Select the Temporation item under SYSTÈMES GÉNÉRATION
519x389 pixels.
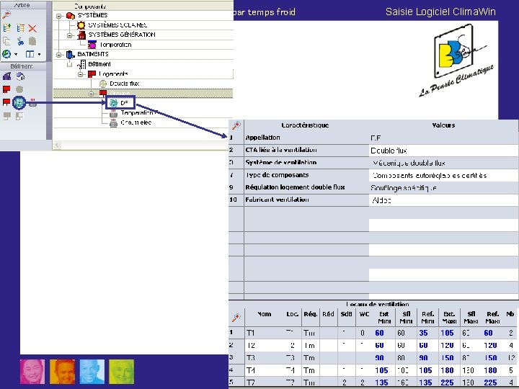pyautogui.click(x=115, y=45)
